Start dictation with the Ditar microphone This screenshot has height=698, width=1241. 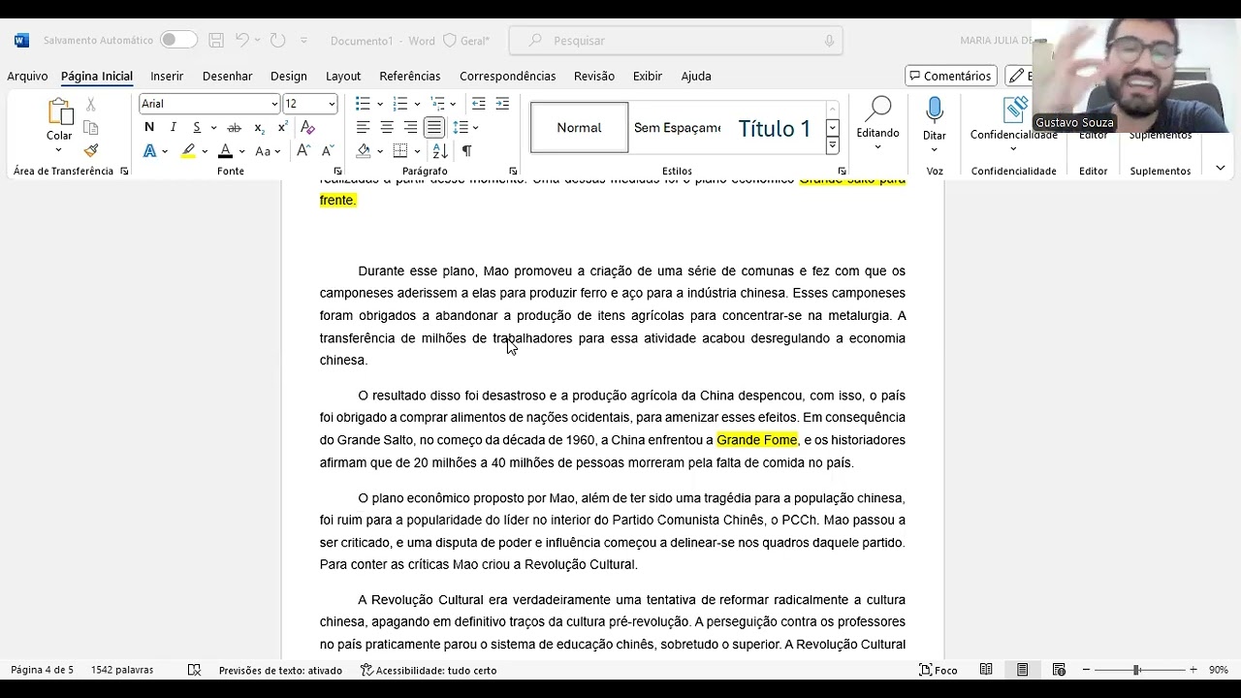pyautogui.click(x=935, y=110)
